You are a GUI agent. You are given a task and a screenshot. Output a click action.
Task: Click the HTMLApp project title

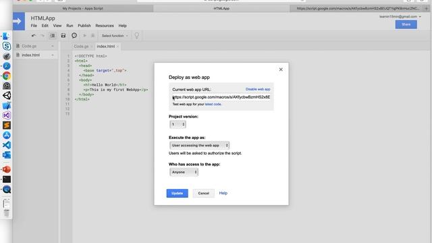click(43, 18)
